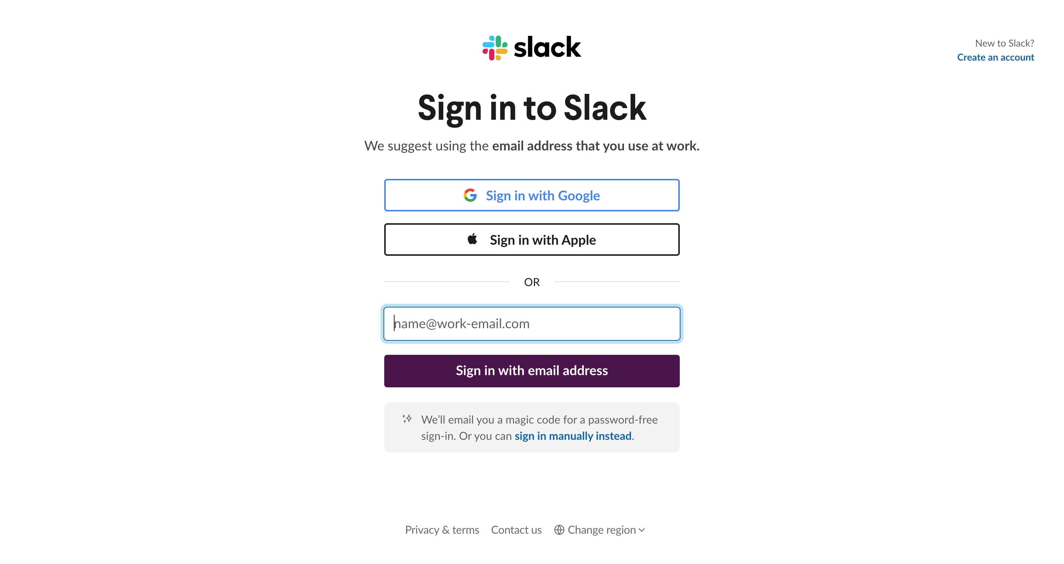Click the Sign in to Slack heading

pos(532,108)
